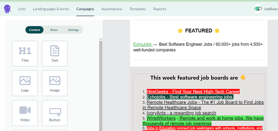The width and height of the screenshot is (278, 131).
Task: Add a Logo block
Action: click(x=25, y=83)
